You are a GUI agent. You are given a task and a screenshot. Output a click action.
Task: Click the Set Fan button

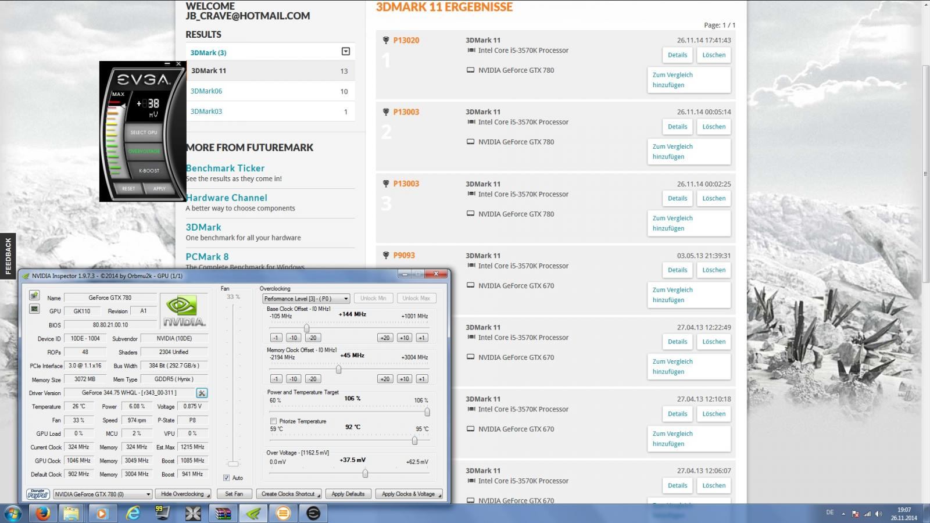(x=234, y=494)
